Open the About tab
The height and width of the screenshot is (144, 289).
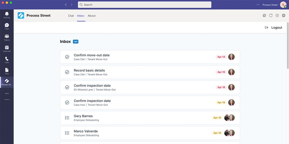pos(92,16)
